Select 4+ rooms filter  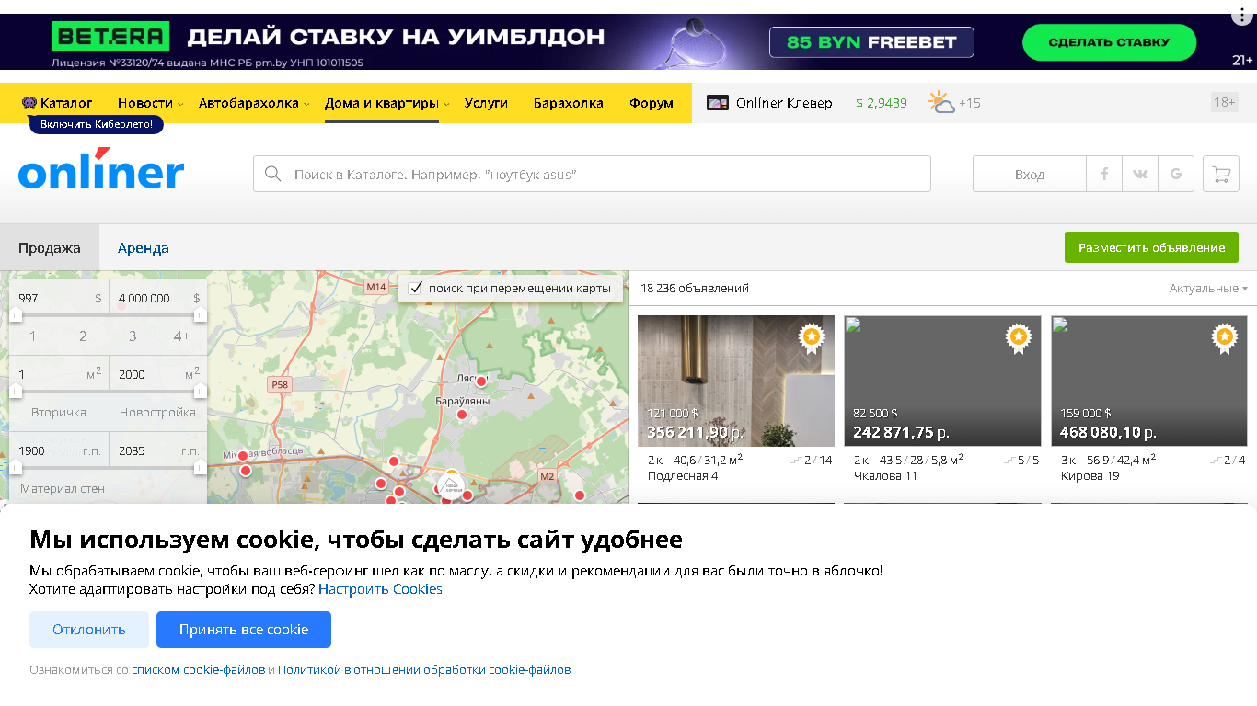[182, 336]
